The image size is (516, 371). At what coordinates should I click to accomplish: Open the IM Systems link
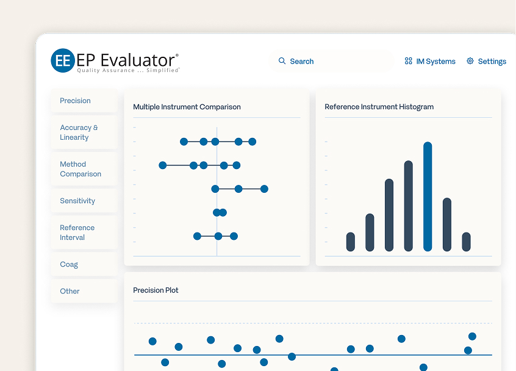click(435, 61)
